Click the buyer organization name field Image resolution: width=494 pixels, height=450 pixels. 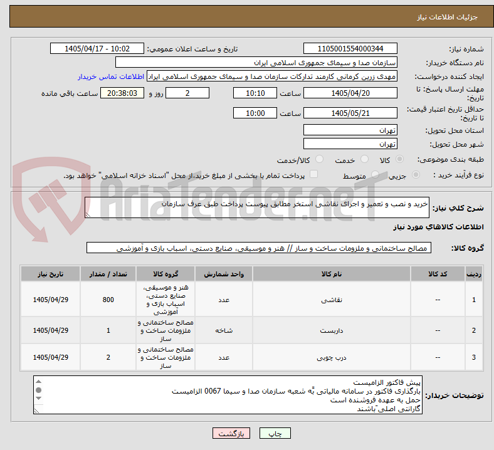pyautogui.click(x=256, y=62)
